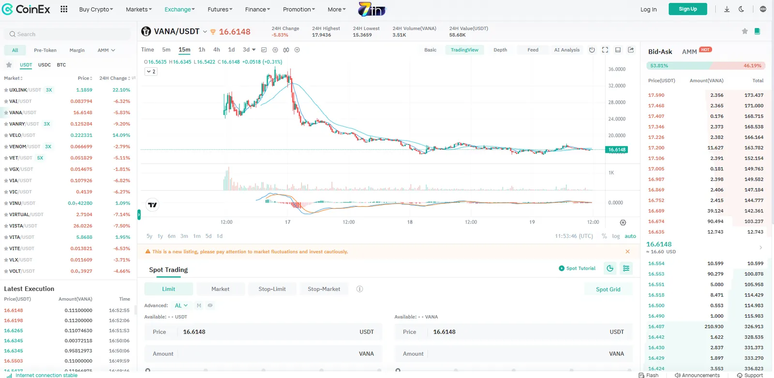The width and height of the screenshot is (774, 378).
Task: Sort market list by 24H Change
Action: click(115, 78)
